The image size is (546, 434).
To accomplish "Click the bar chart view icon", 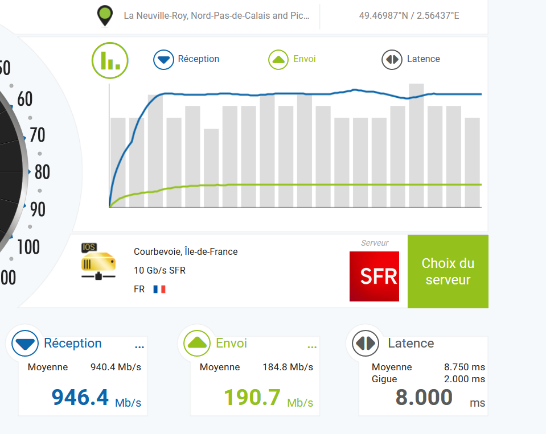I will [x=110, y=60].
